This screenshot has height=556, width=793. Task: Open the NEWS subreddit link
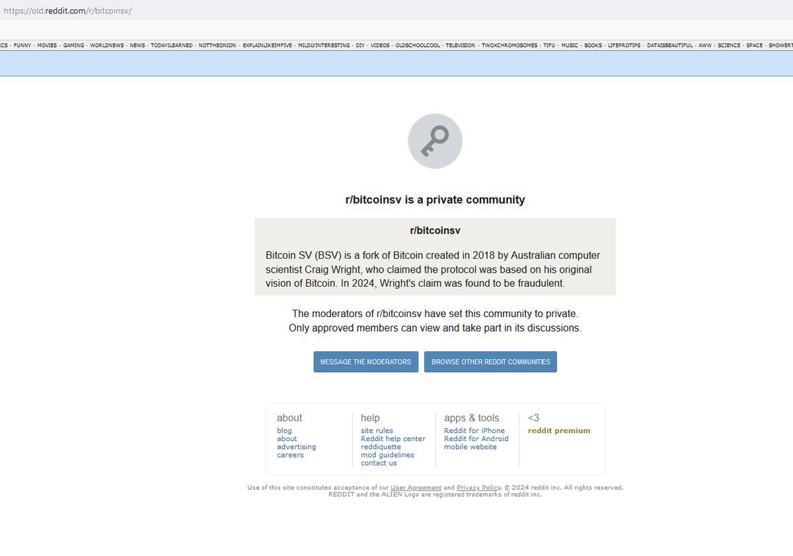[137, 46]
